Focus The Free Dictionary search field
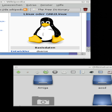The height and width of the screenshot is (112, 112). pos(55,10)
